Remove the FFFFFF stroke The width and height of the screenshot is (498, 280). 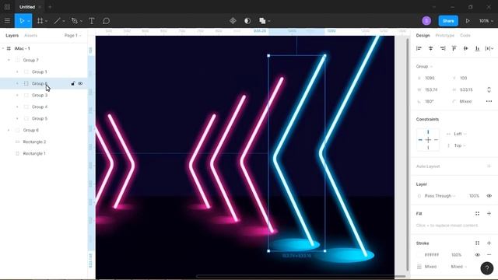point(489,255)
